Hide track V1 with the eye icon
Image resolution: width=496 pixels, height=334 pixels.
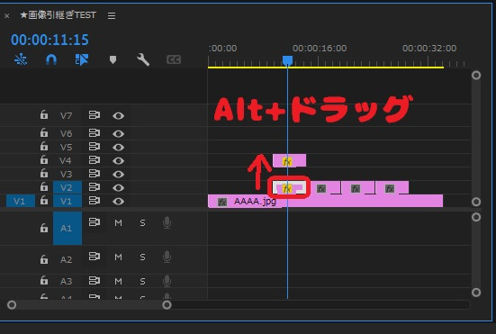pyautogui.click(x=118, y=201)
